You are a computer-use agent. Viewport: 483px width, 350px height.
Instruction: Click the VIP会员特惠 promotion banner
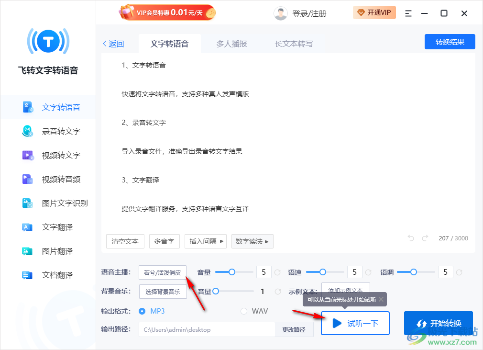coord(167,12)
